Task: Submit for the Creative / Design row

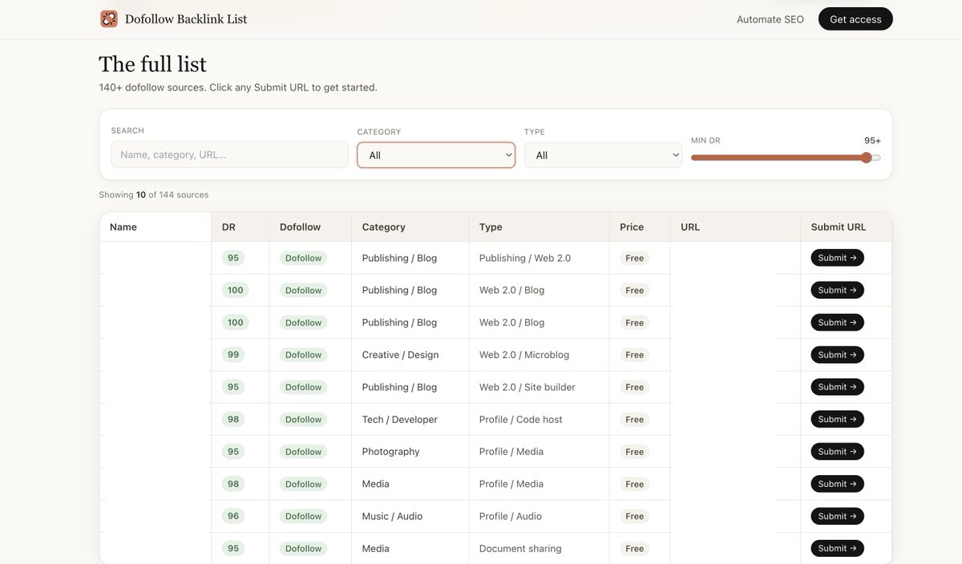Action: point(838,355)
